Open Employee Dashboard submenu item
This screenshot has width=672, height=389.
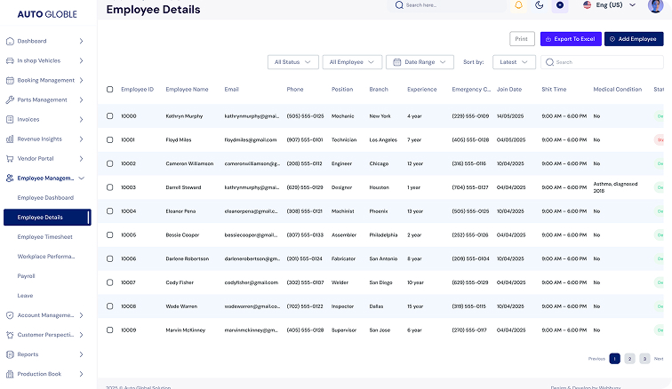pyautogui.click(x=45, y=198)
